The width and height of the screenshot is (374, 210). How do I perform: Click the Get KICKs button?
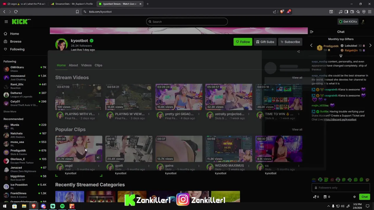[348, 22]
